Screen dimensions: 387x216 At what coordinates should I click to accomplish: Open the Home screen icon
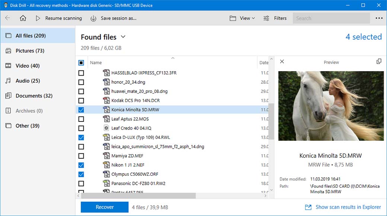pyautogui.click(x=23, y=18)
